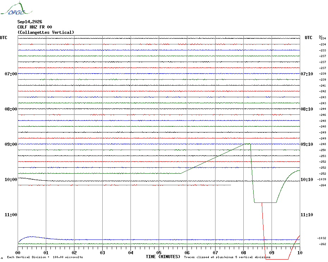Click the 11:10 right time label
328x262 pixels.
pyautogui.click(x=307, y=215)
